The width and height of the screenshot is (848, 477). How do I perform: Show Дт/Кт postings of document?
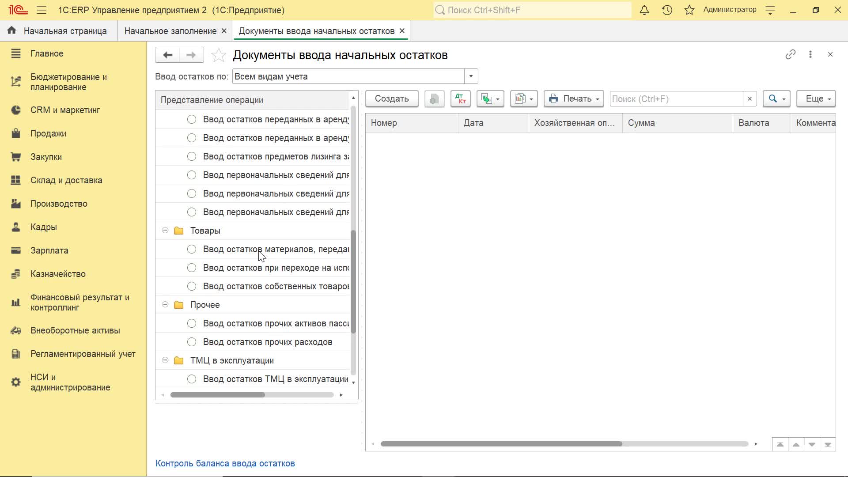click(x=461, y=98)
